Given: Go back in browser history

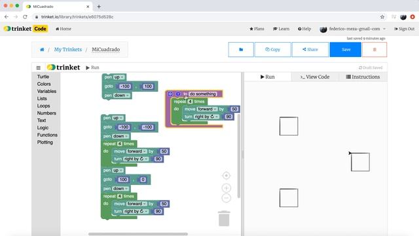Looking at the screenshot, I should (7, 17).
